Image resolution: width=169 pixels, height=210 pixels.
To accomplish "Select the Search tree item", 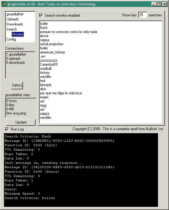I will 12,29.
